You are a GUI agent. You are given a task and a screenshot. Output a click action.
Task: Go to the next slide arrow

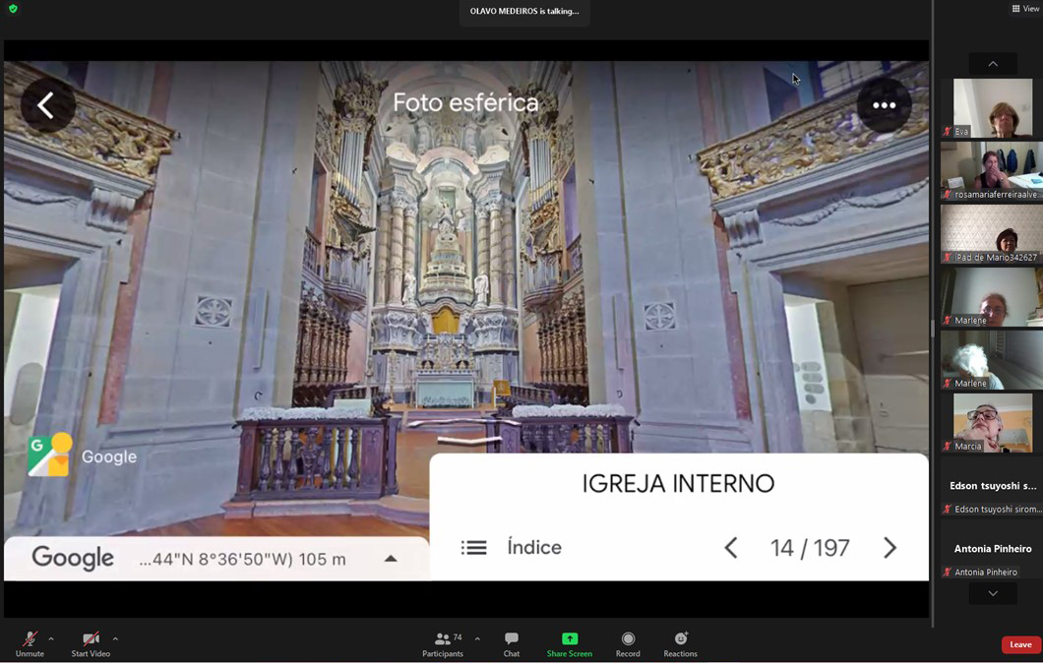(x=890, y=548)
